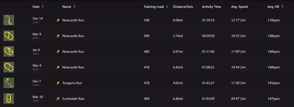The width and height of the screenshot is (294, 107).
Task: Sort activities by Date column arrow
Action: [x=43, y=7]
